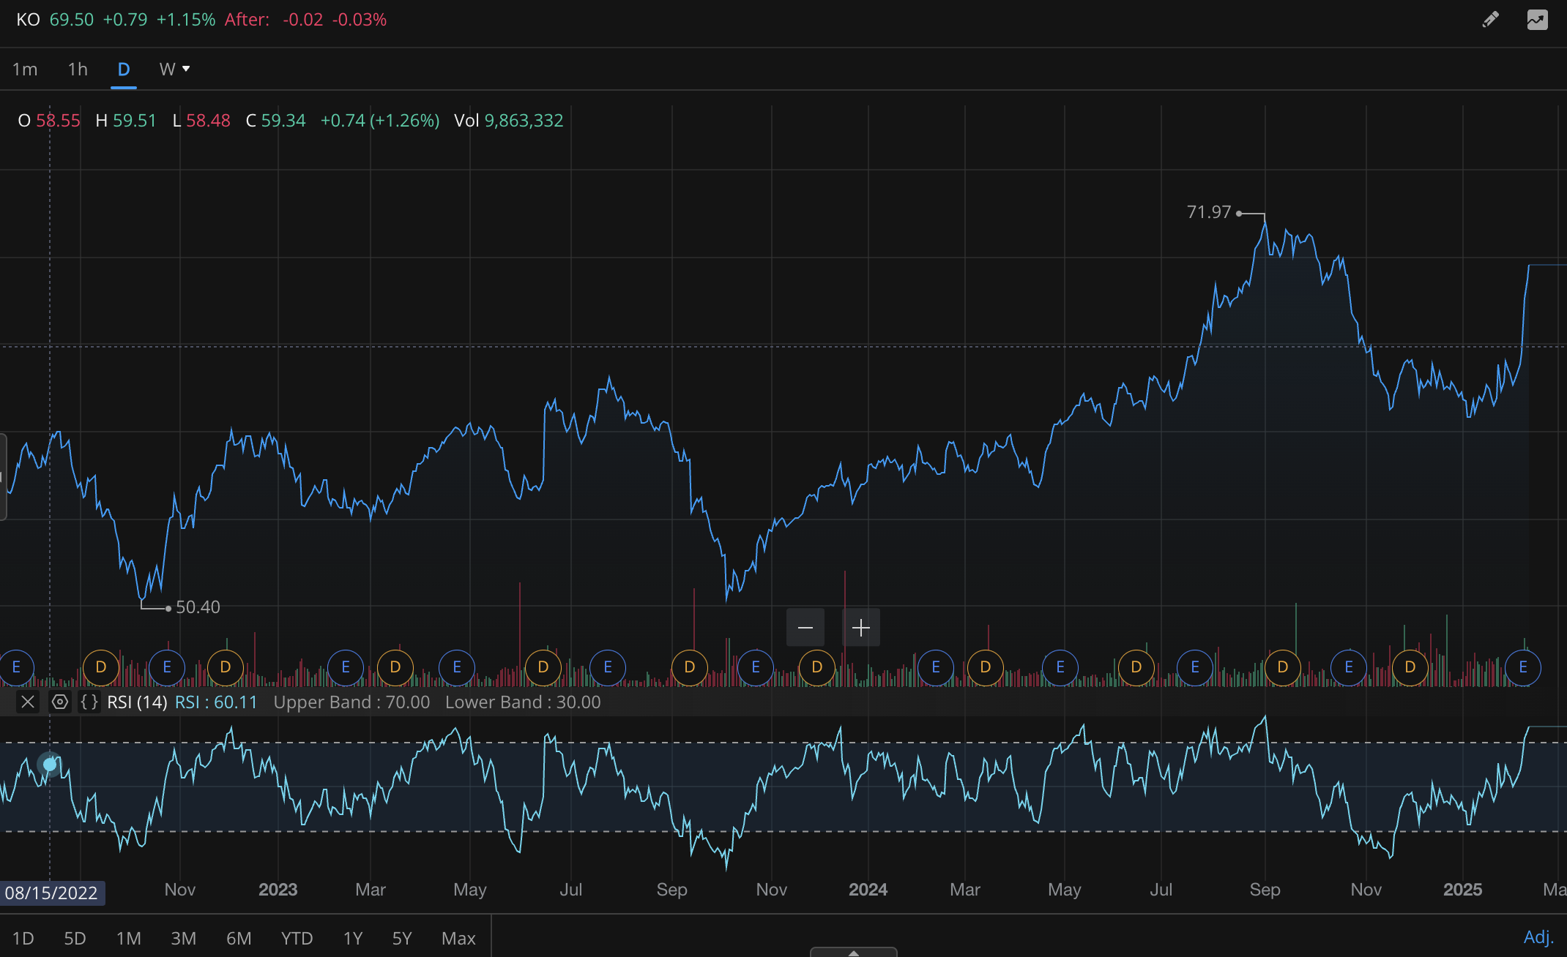Click the RSI crosshair point marker

point(50,765)
